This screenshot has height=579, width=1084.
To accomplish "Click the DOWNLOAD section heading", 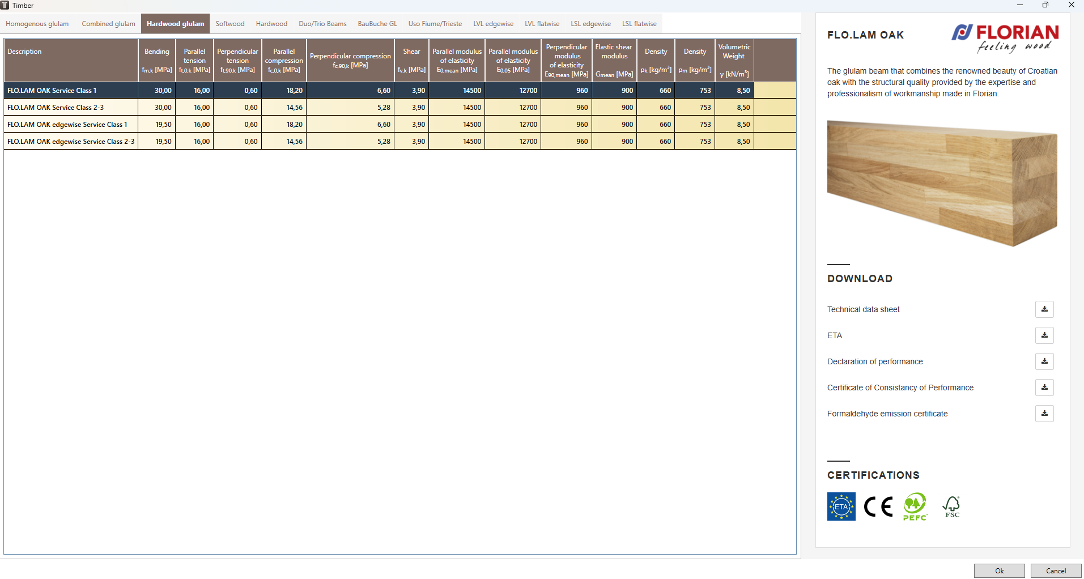I will (860, 279).
